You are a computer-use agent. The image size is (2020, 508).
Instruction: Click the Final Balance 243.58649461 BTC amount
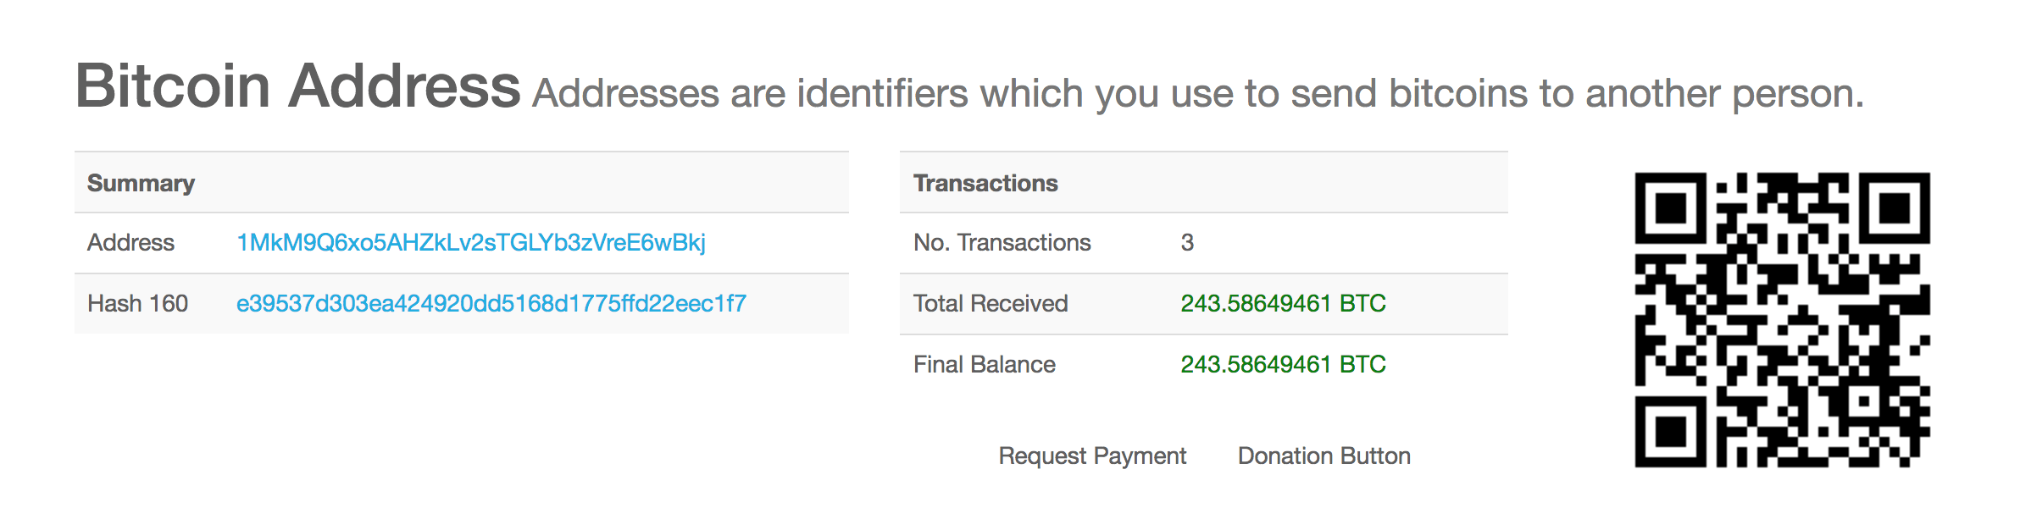pyautogui.click(x=1284, y=364)
